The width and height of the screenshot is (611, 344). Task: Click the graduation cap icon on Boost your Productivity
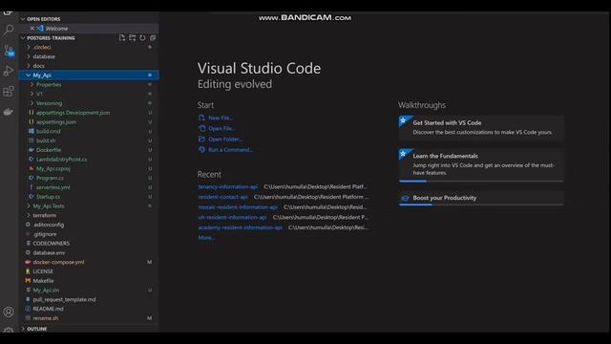coord(405,198)
